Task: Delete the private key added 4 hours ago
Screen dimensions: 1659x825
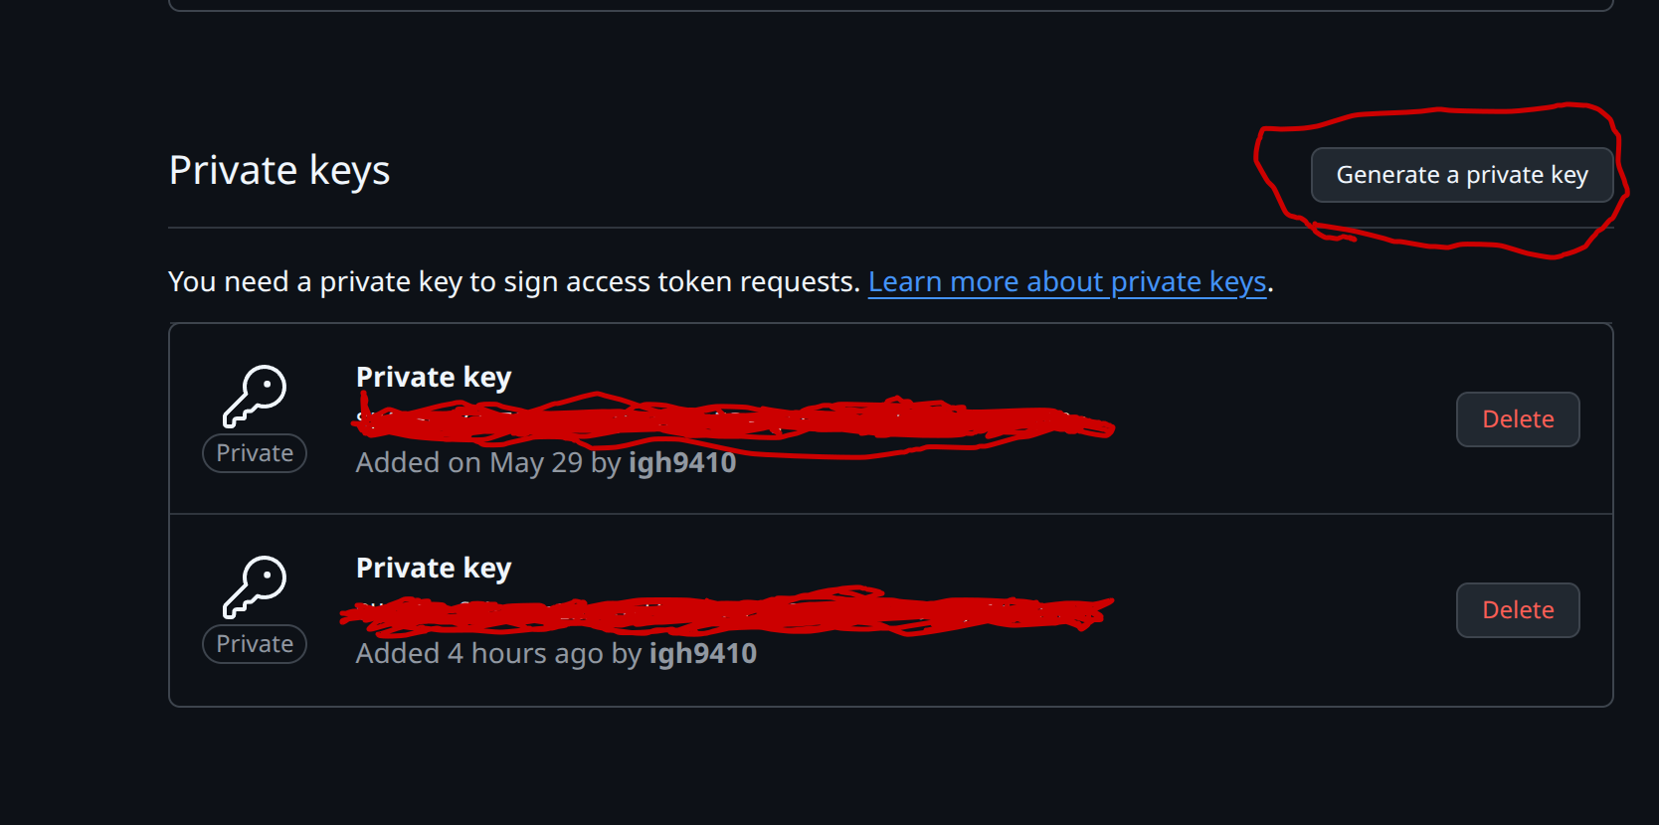Action: coord(1517,610)
